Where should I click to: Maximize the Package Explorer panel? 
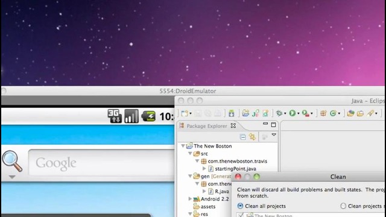[x=273, y=125]
